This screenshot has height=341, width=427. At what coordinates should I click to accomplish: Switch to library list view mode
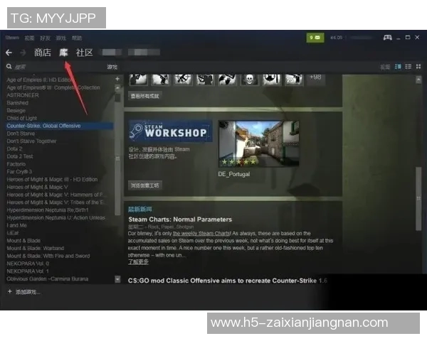click(408, 67)
